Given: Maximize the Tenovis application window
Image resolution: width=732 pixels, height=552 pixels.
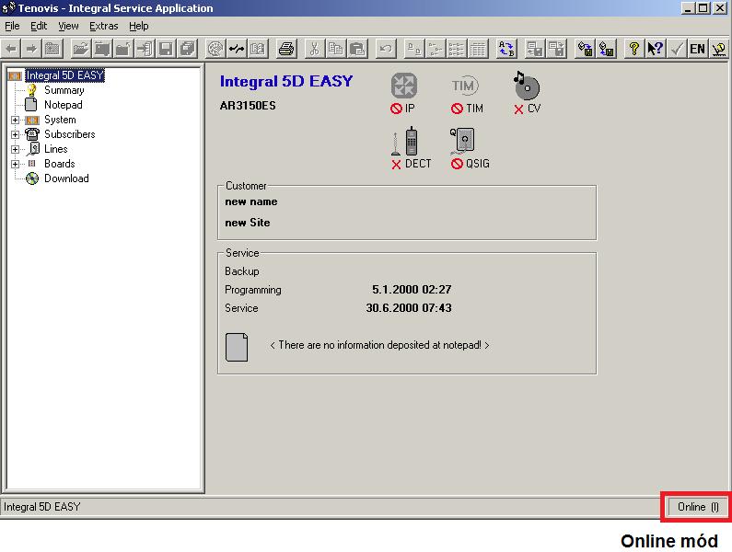Looking at the screenshot, I should tap(703, 7).
